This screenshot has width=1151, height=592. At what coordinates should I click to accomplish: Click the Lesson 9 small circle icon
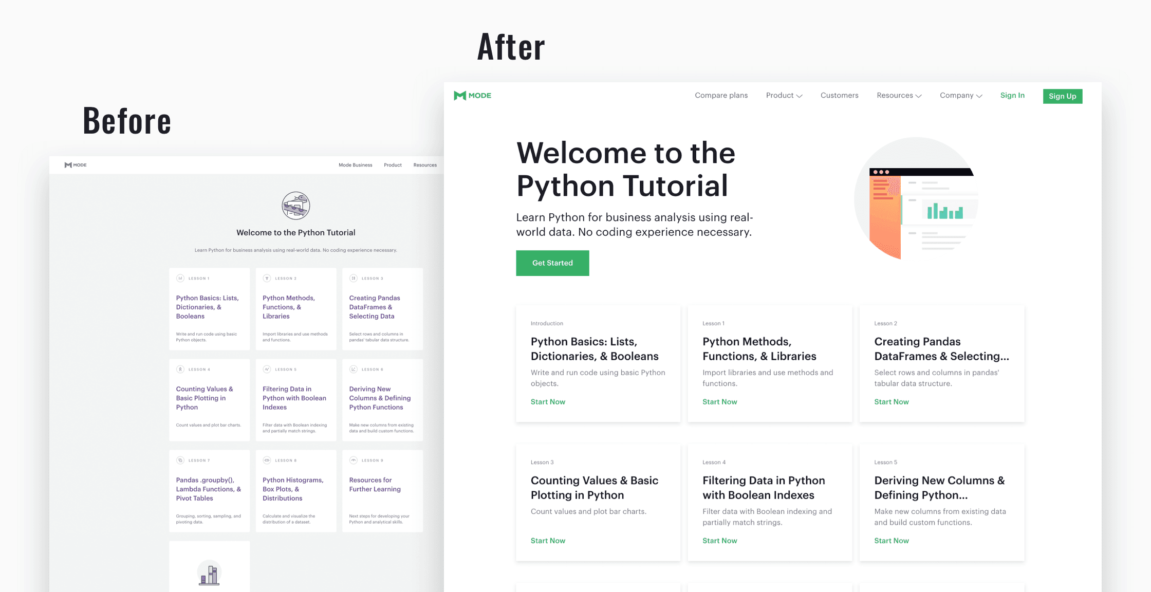pyautogui.click(x=354, y=460)
